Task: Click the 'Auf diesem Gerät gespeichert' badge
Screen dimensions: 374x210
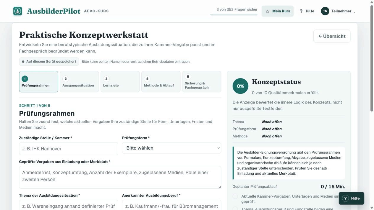Action: pyautogui.click(x=49, y=62)
